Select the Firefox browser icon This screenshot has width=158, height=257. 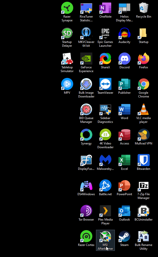(x=144, y=59)
